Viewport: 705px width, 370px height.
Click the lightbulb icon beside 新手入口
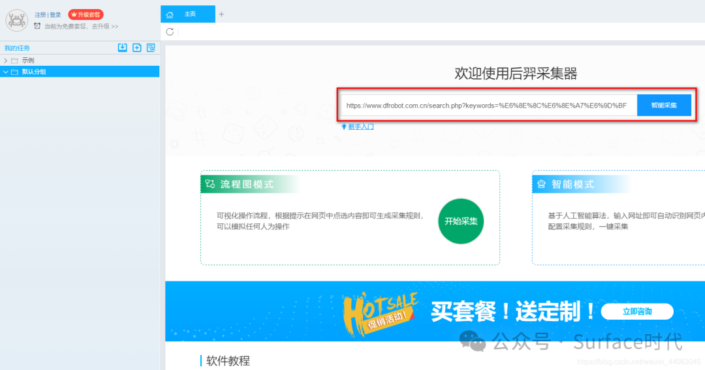344,127
